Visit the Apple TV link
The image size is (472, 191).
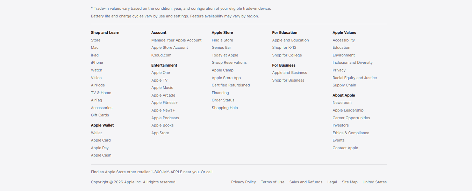(x=159, y=80)
